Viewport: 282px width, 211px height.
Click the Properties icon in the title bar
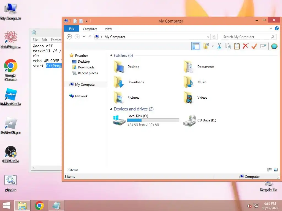[x=75, y=21]
